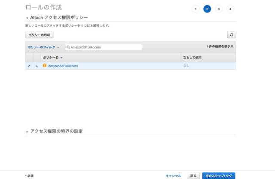Image resolution: width=275 pixels, height=179 pixels.
Task: Click the orange box icon beside AmazonS3FullAccess
Action: click(45, 65)
